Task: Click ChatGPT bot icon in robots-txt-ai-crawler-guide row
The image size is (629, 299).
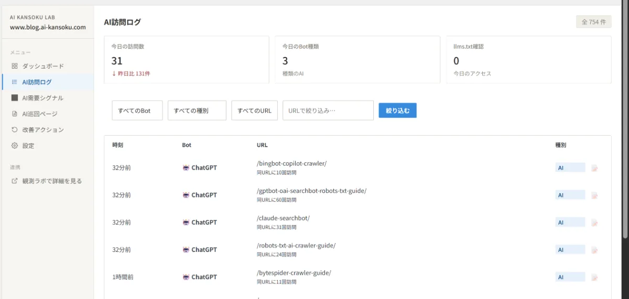Action: [x=186, y=250]
